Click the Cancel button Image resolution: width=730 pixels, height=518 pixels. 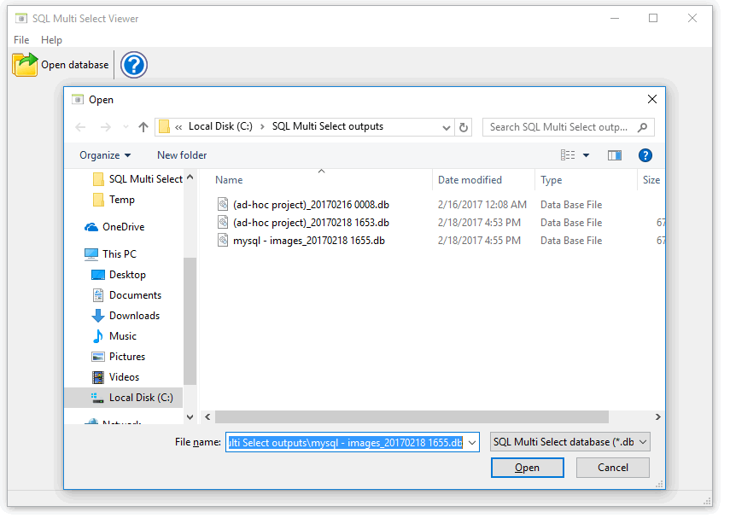[612, 468]
